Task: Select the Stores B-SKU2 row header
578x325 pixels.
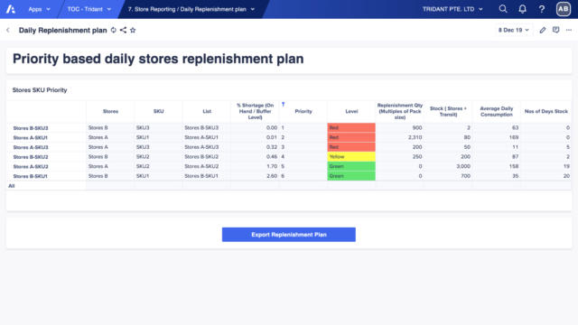Action: tap(46, 156)
